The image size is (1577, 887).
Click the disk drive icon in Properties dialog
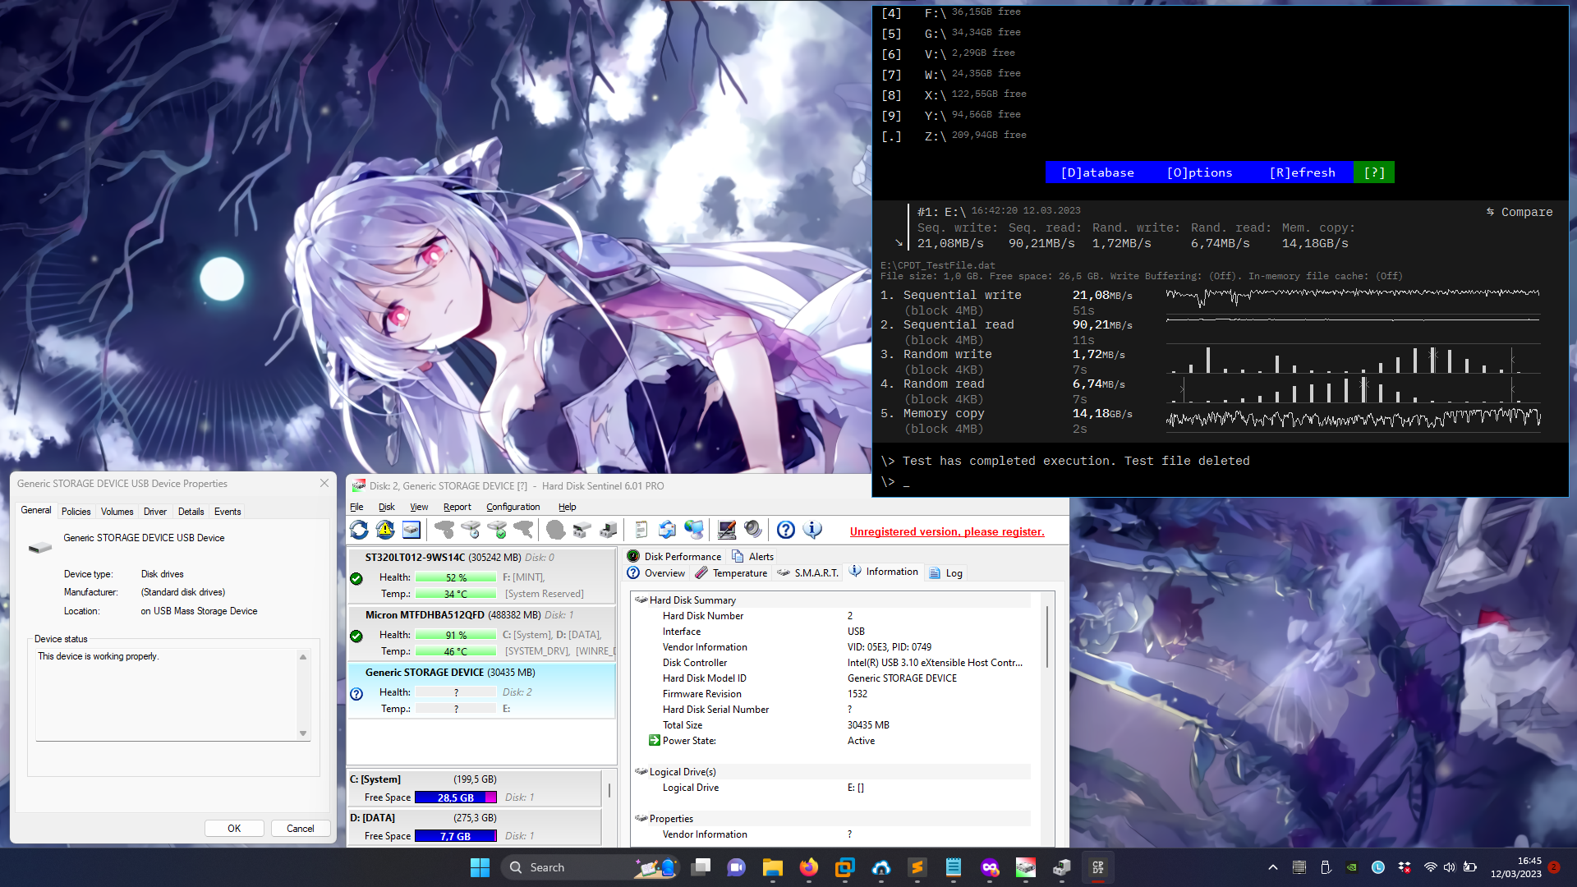[40, 547]
